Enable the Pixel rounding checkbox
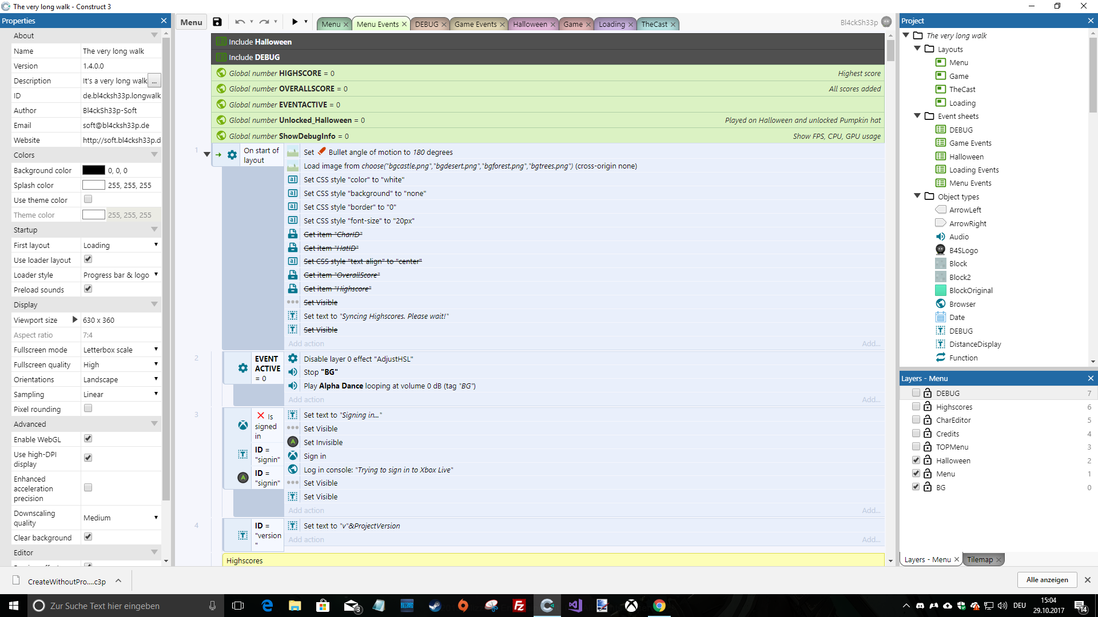The height and width of the screenshot is (617, 1098). pyautogui.click(x=88, y=408)
